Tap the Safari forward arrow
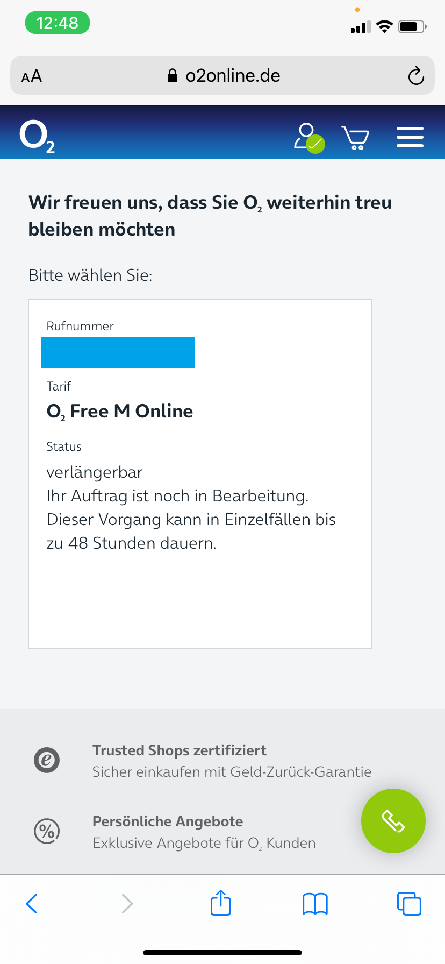 coord(127,904)
